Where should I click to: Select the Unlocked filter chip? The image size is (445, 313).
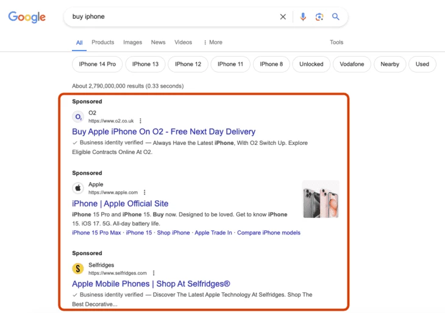click(311, 64)
